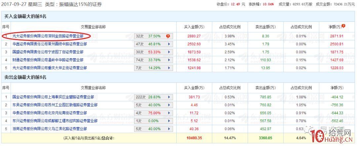Click the arrow icon beside 222次 28.83%
Screen dimensions: 357x146
pyautogui.click(x=169, y=97)
